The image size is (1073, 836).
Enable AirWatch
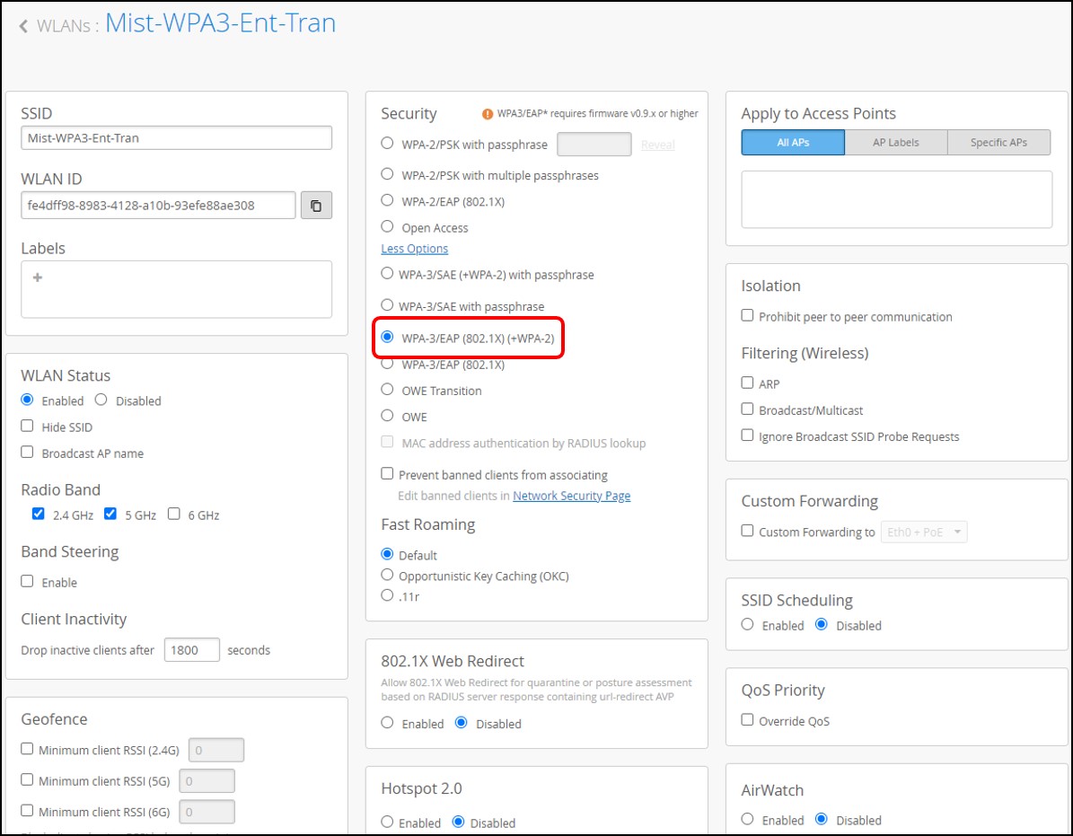pos(747,819)
